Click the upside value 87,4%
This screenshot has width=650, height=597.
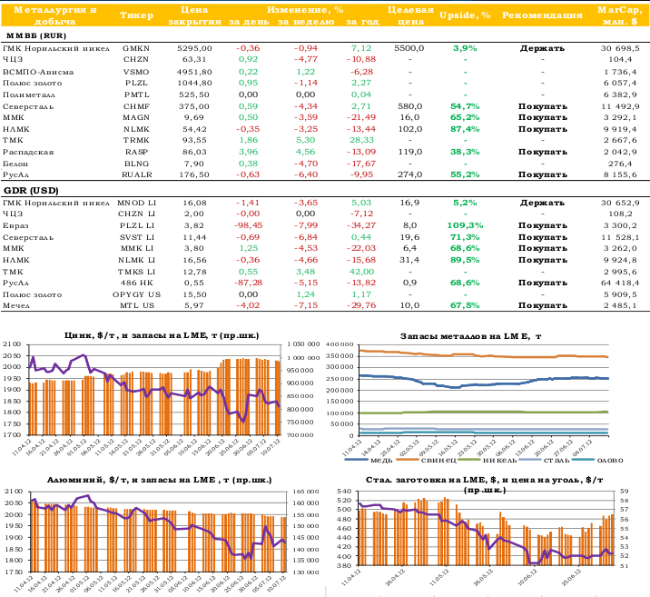465,129
